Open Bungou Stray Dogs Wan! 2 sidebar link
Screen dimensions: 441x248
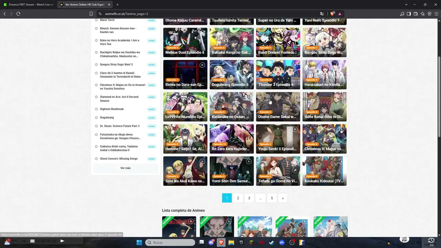click(x=116, y=64)
